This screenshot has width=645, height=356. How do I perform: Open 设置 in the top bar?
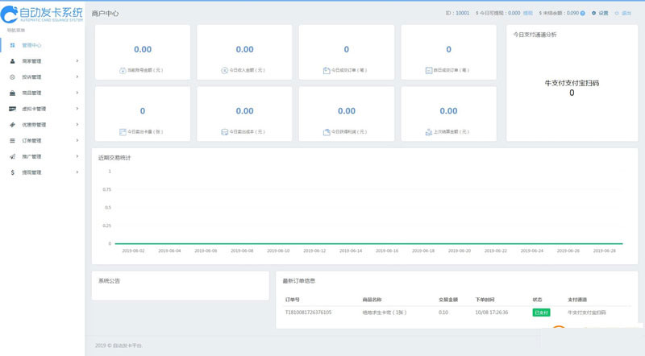(601, 13)
